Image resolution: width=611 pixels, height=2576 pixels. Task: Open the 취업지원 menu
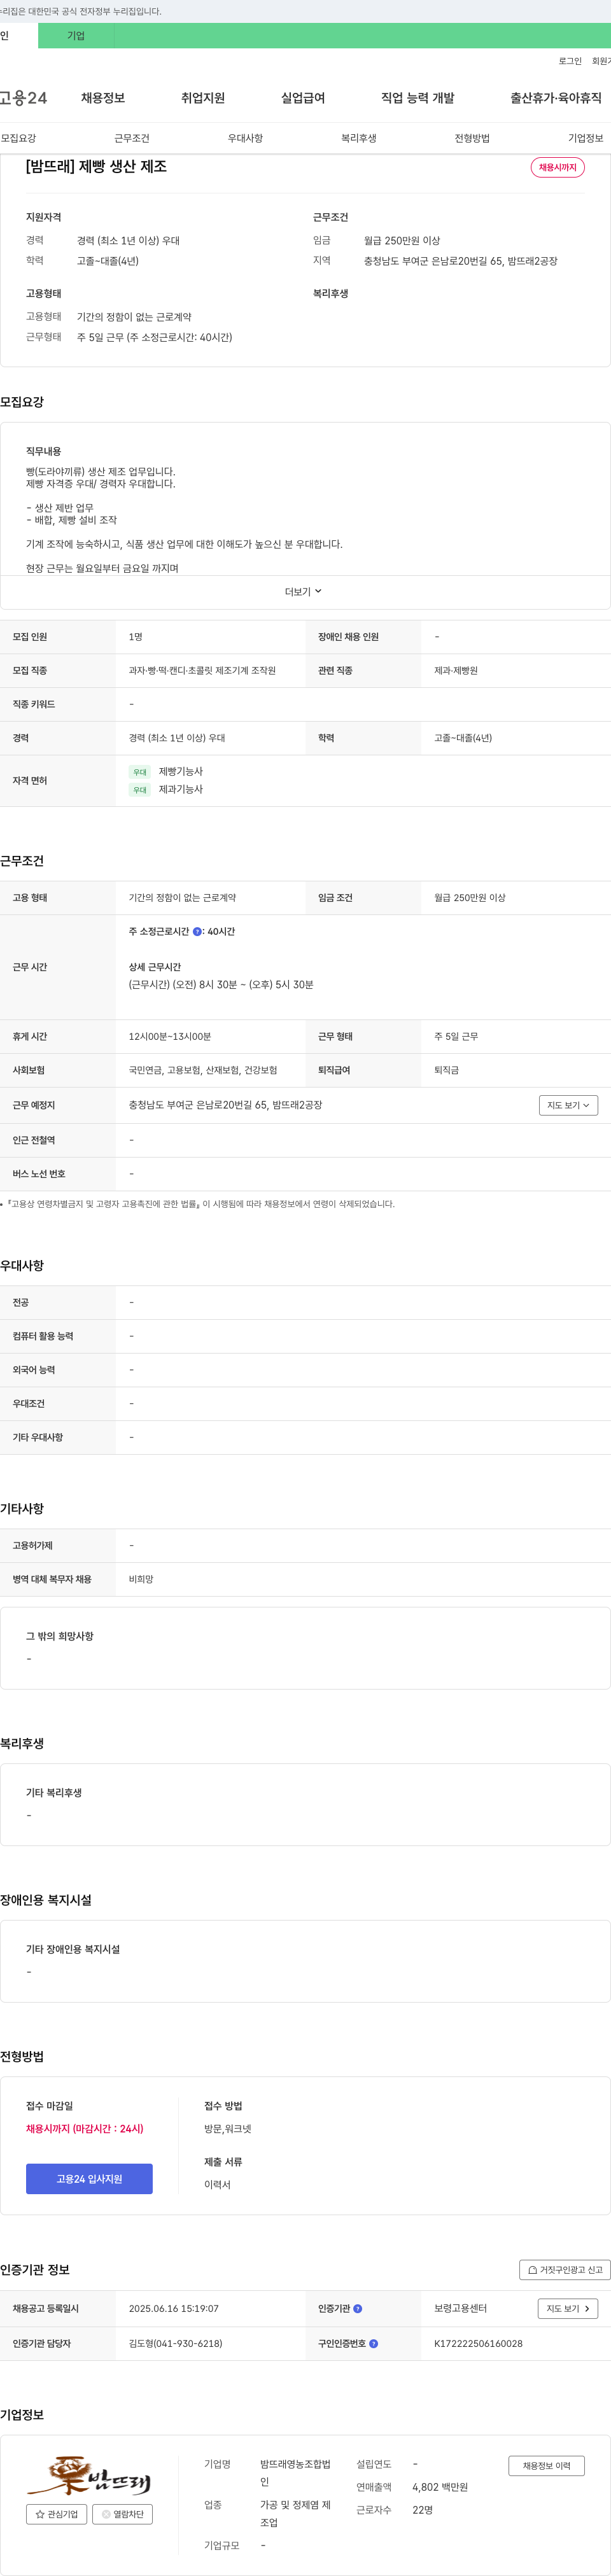pyautogui.click(x=203, y=98)
